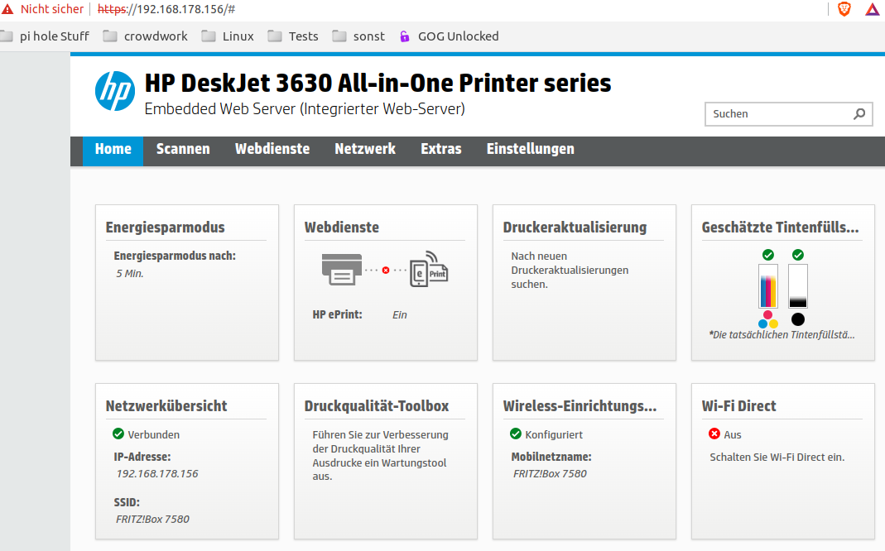The height and width of the screenshot is (551, 885).
Task: Switch to the Webdienste tab
Action: [x=272, y=149]
